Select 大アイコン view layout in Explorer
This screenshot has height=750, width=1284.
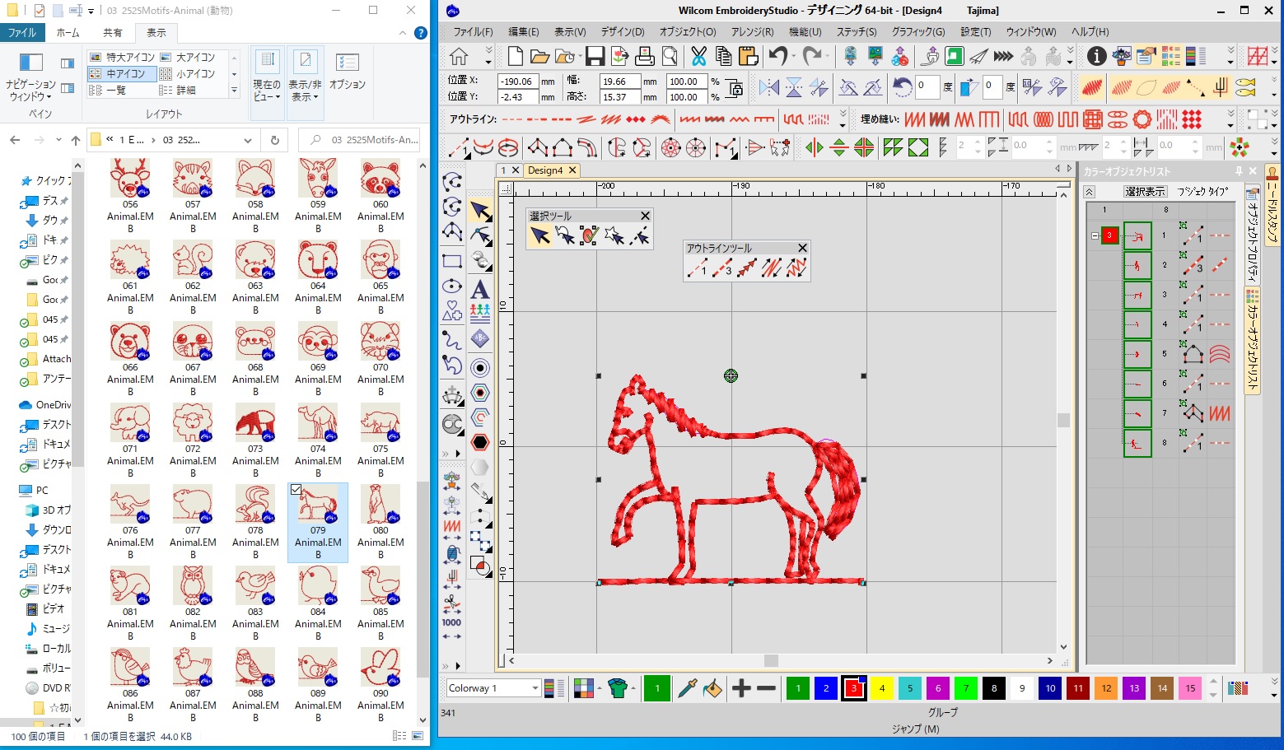(187, 57)
